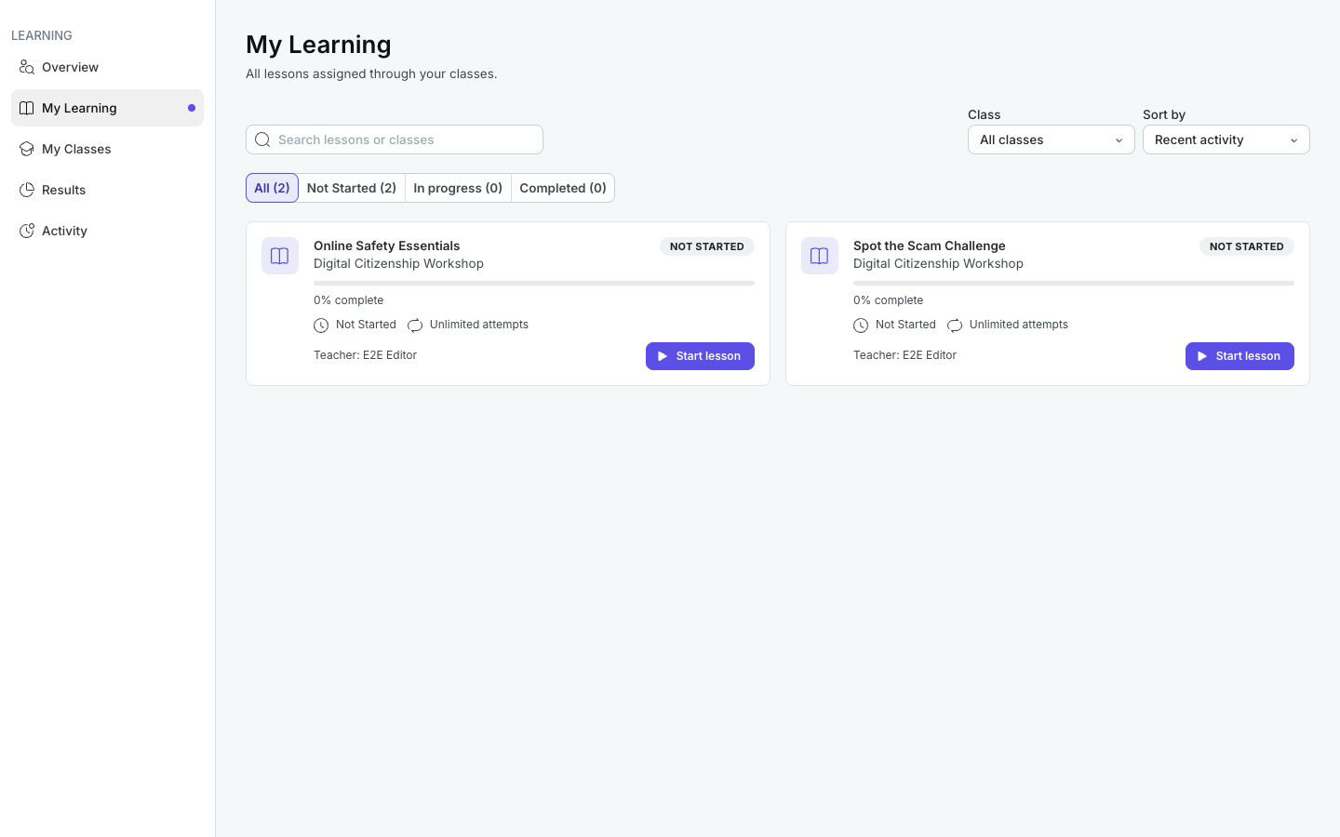Click attempts loop icon on Spot the Scam card
This screenshot has width=1340, height=837.
pyautogui.click(x=955, y=325)
